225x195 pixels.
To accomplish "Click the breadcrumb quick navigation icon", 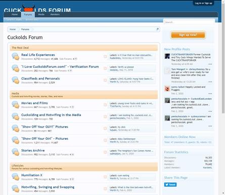I will pos(157,29).
